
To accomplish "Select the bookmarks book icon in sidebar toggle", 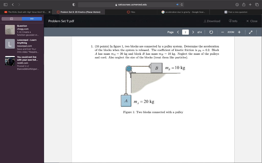I will (11, 19).
